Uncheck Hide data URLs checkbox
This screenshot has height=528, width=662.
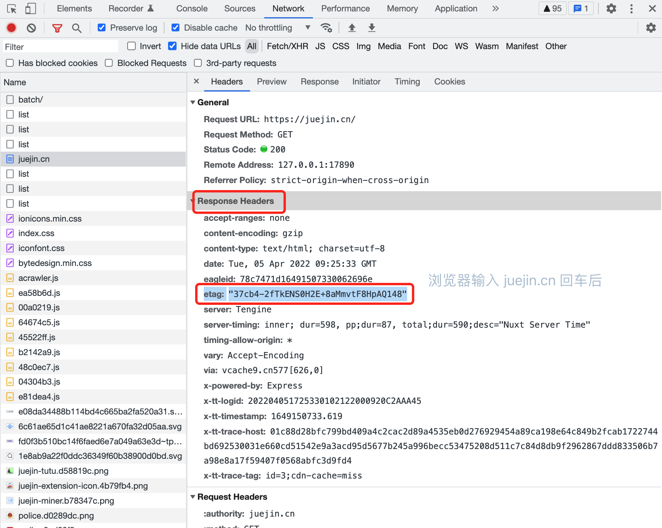coord(172,46)
